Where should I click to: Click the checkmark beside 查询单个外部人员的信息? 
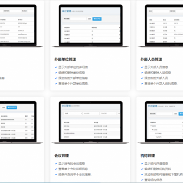pos(142,84)
